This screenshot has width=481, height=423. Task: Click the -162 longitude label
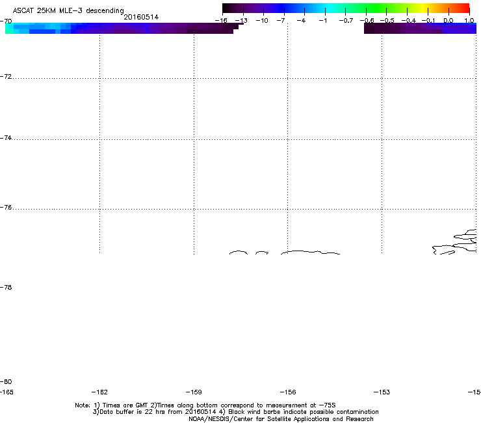pos(99,392)
